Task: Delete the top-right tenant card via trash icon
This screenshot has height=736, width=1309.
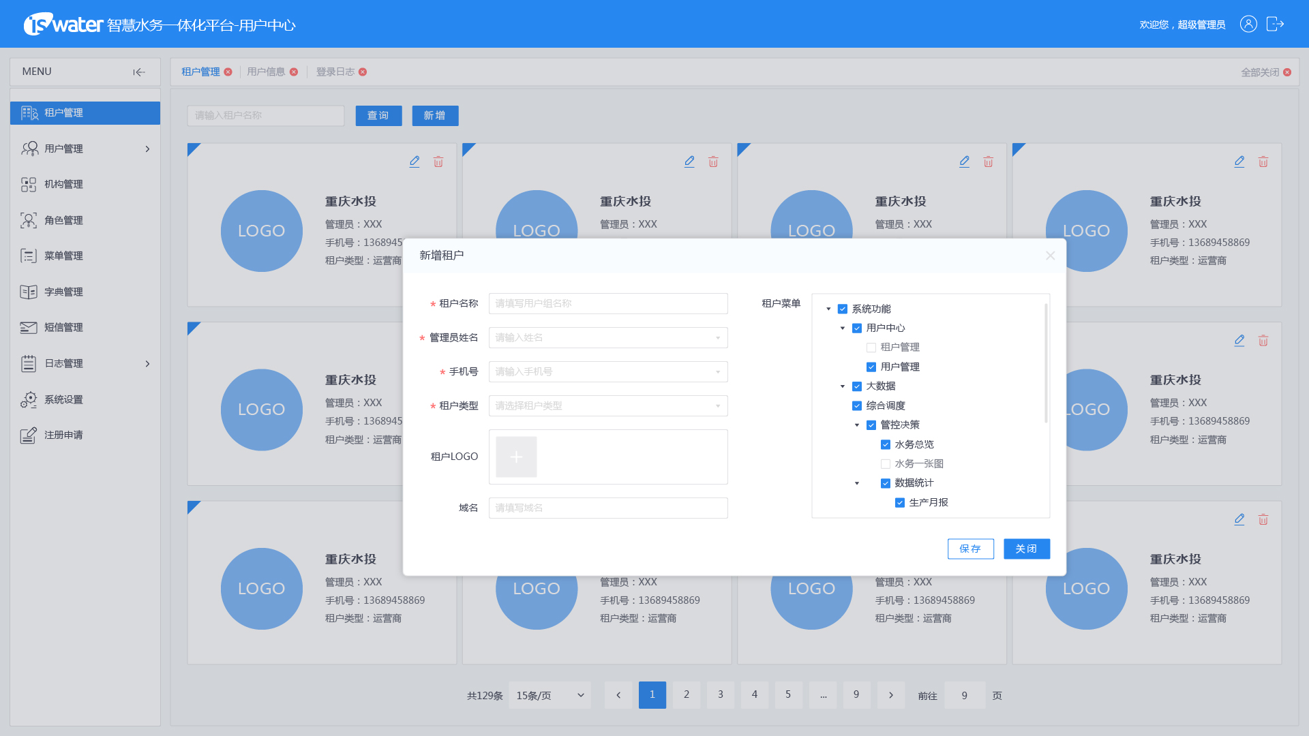Action: coord(1263,162)
